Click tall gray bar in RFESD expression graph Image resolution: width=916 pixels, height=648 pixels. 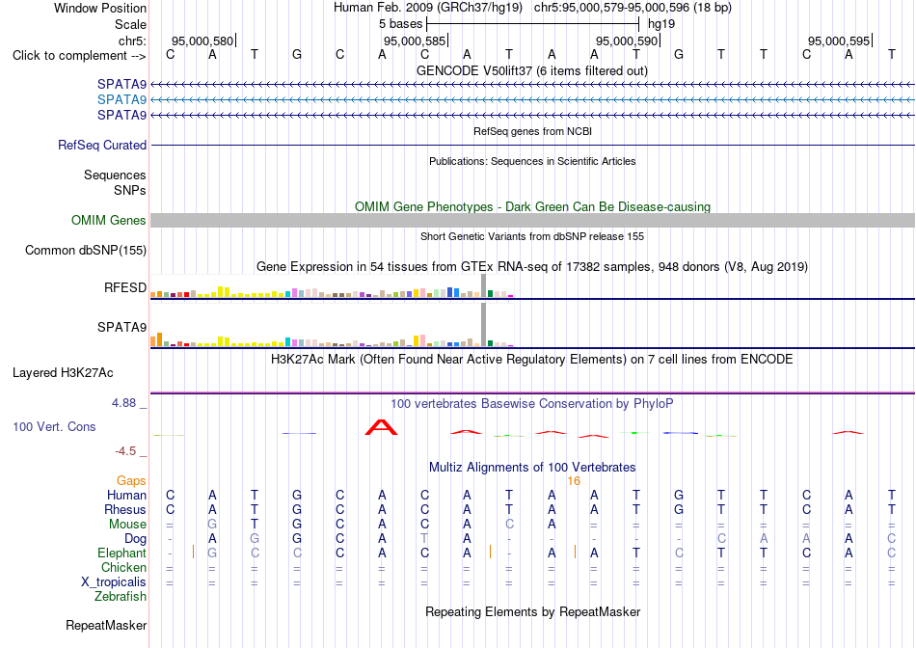(483, 285)
